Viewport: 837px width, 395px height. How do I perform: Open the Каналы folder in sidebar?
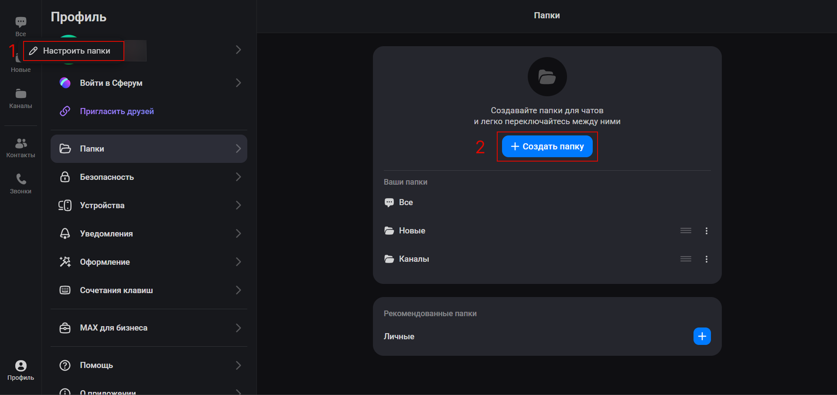[x=20, y=98]
